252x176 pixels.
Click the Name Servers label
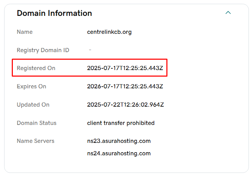(x=36, y=141)
